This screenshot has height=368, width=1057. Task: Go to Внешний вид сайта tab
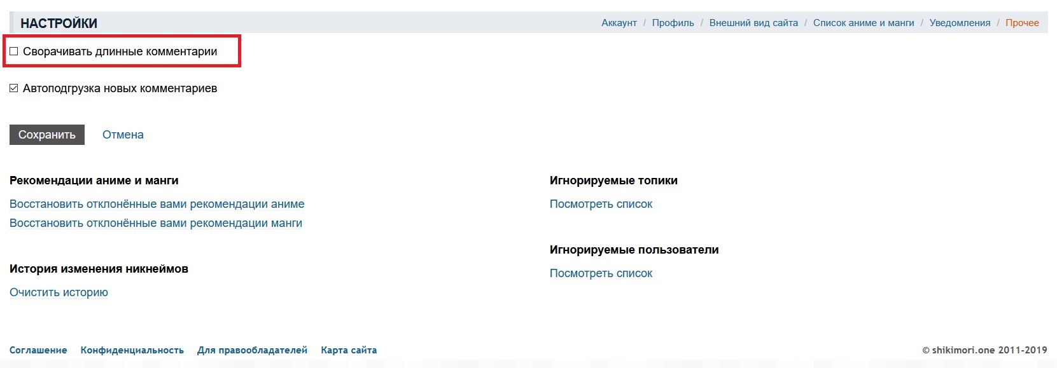pyautogui.click(x=753, y=23)
